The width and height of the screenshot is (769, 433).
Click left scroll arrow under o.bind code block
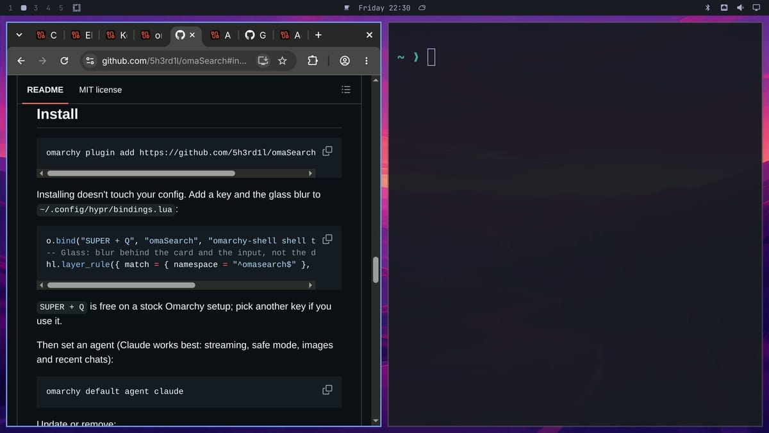[x=42, y=285]
